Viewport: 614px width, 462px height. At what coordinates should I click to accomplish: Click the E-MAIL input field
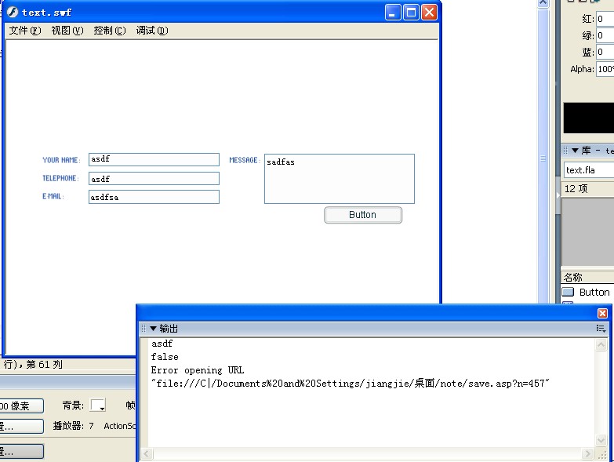point(154,197)
